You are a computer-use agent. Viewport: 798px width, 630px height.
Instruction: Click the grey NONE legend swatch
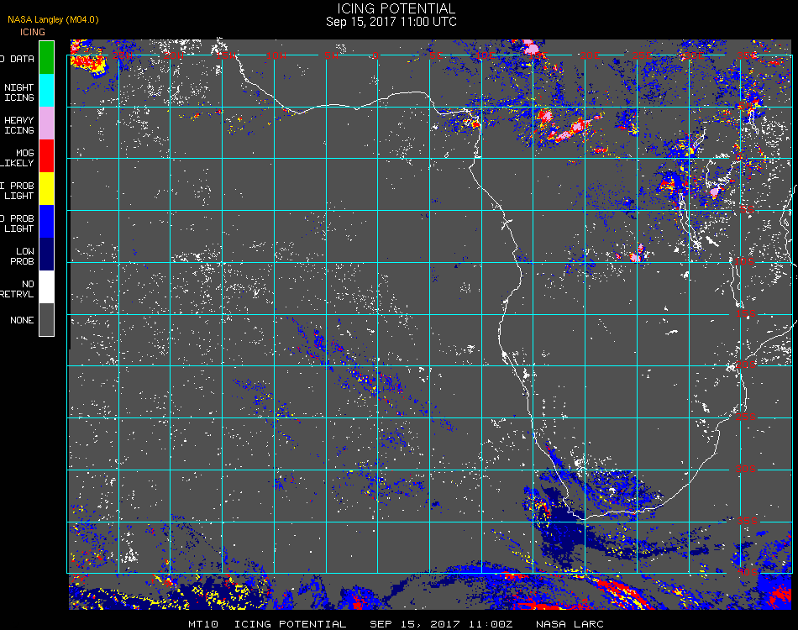pyautogui.click(x=46, y=319)
